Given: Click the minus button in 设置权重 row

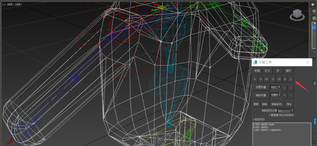Looking at the screenshot, I should click(x=291, y=88).
